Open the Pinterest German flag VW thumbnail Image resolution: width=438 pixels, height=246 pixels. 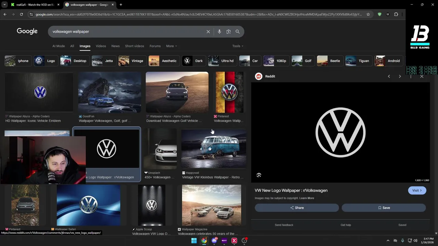[x=230, y=92]
